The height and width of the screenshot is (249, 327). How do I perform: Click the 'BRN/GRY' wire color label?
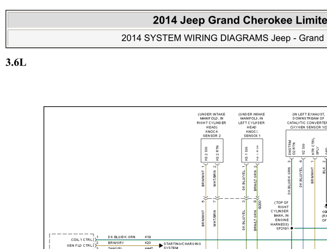[116, 242]
